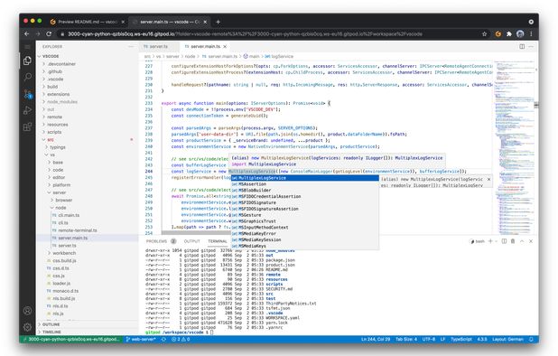558x356 pixels.
Task: Open the Extensions view icon
Action: point(27,127)
